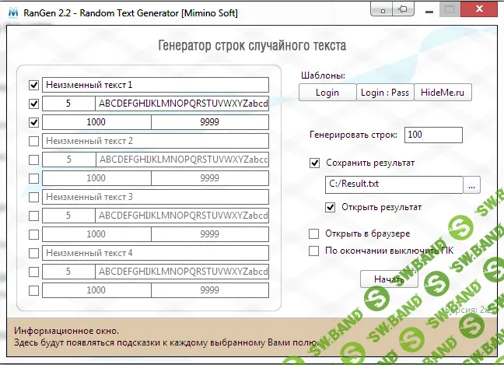Click the "Генерировать строк:" label

(353, 135)
